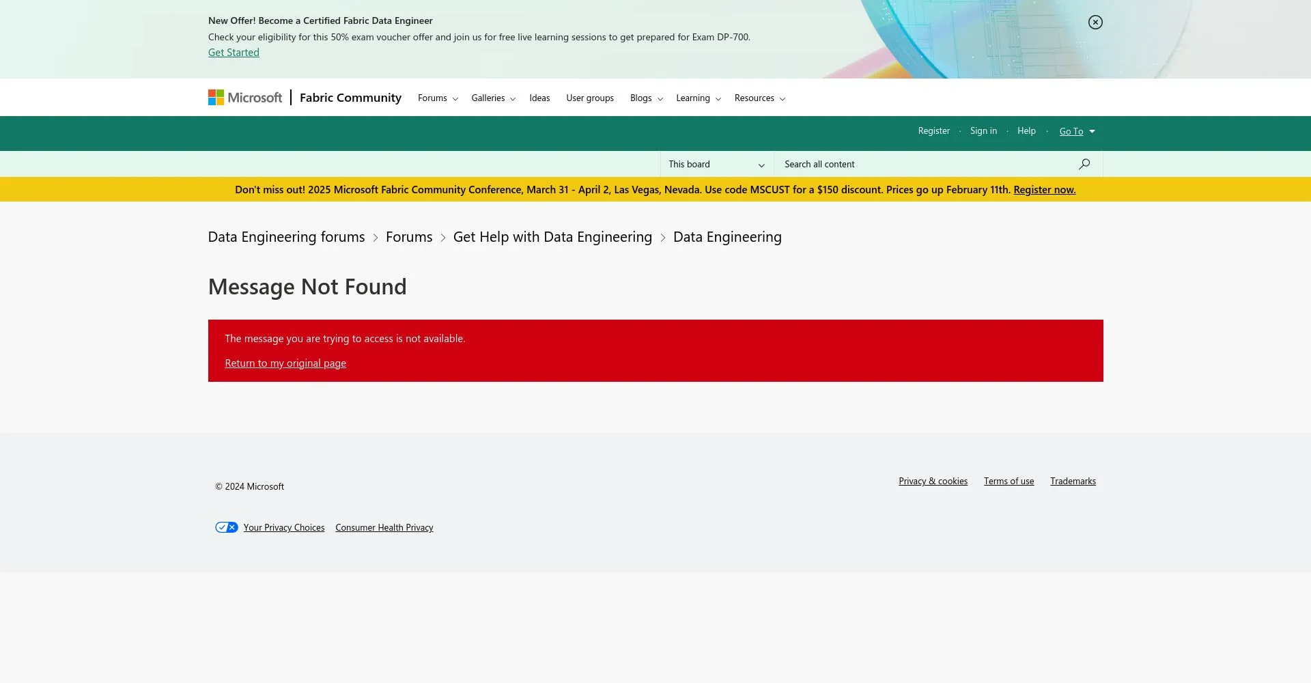Open Privacy & cookies link
The image size is (1311, 683).
[x=933, y=482]
